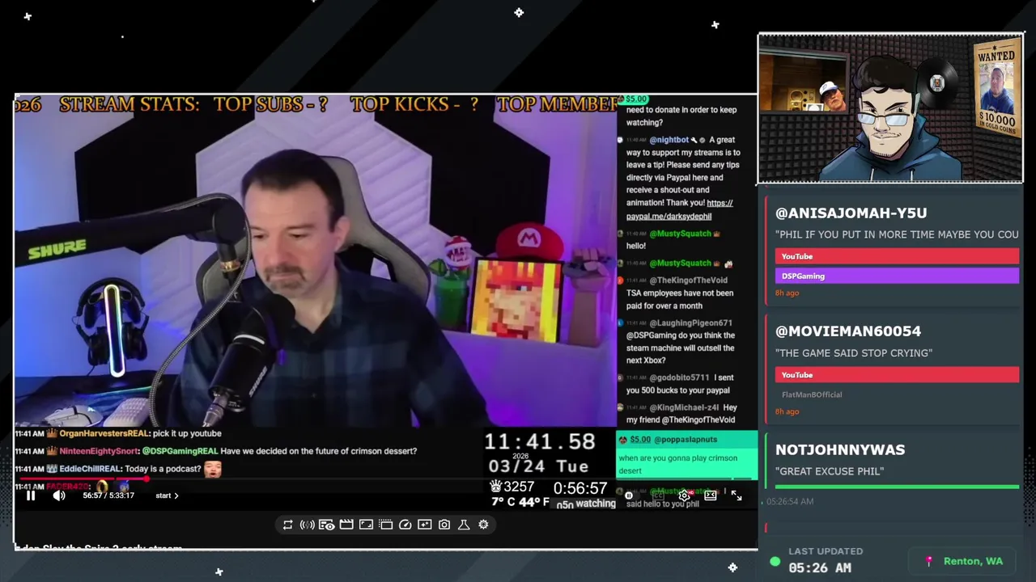
Task: Click the 11:41.58 on-stream clock
Action: point(540,441)
